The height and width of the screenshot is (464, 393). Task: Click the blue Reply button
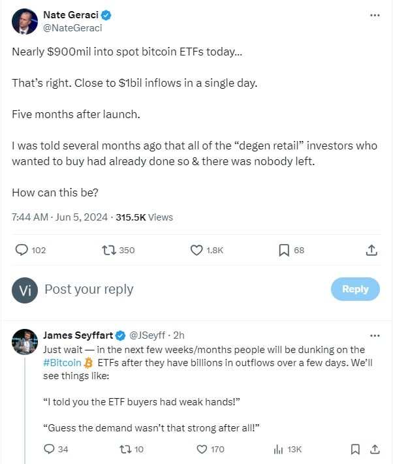click(355, 289)
